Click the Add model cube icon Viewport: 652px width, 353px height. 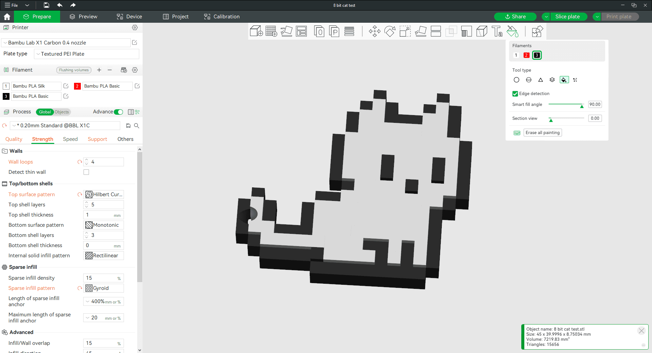(256, 31)
